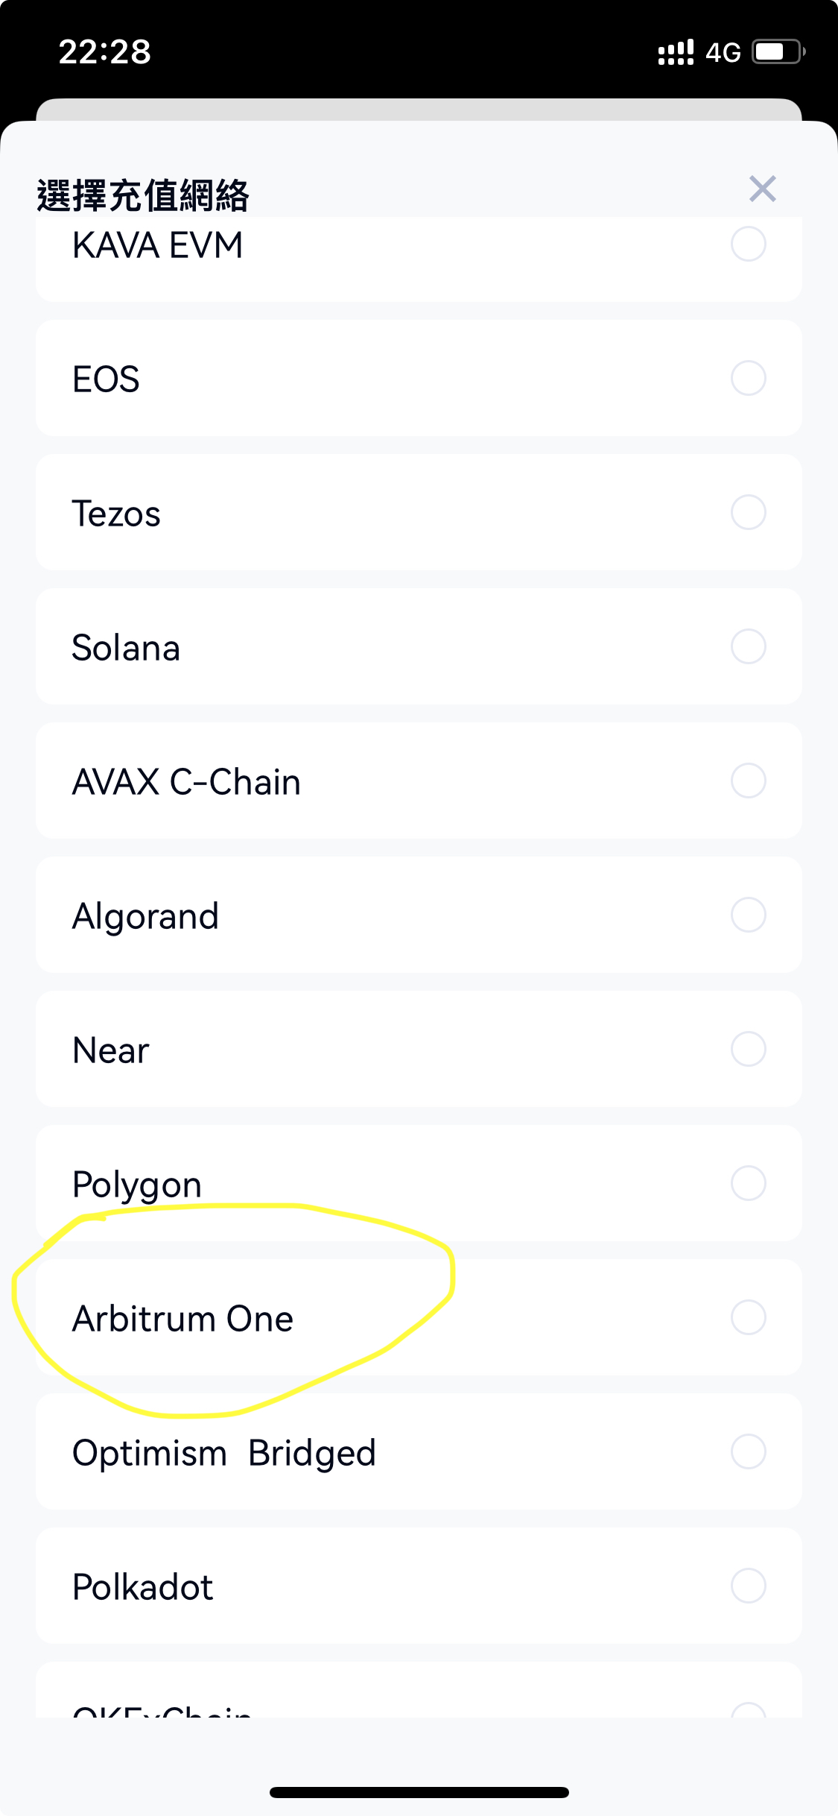Pick the Solana radio button
Viewport: 838px width, 1816px height.
point(748,647)
